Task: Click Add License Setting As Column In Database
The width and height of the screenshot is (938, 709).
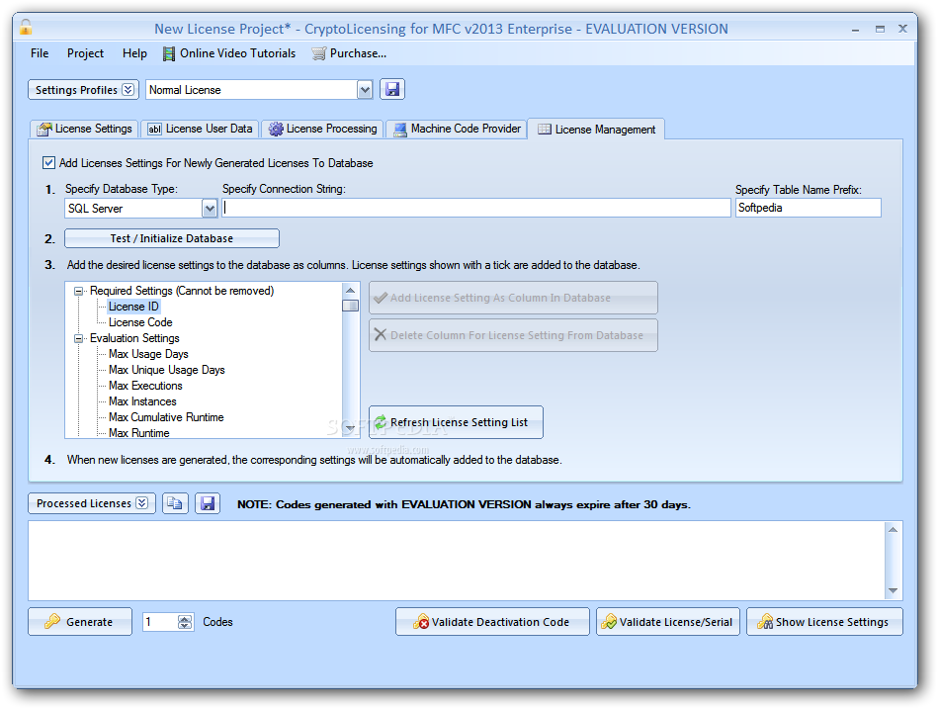Action: [513, 298]
